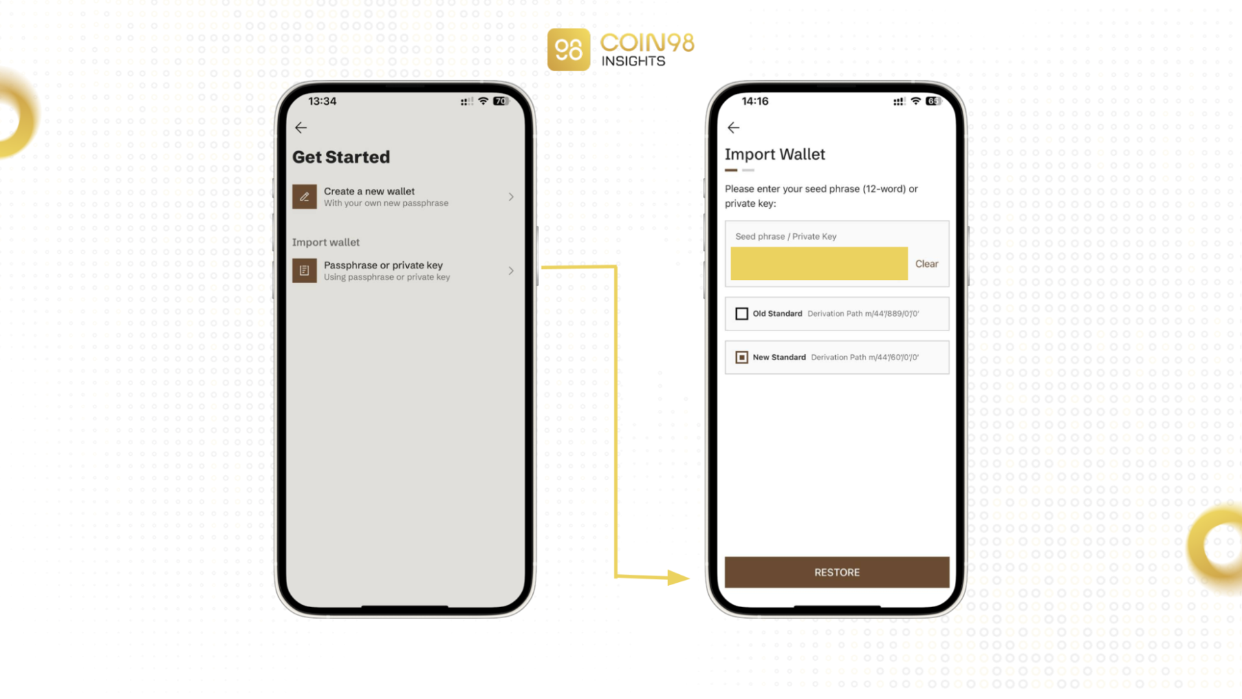Click the signal bars icon on right phone
The height and width of the screenshot is (699, 1242).
(x=897, y=101)
